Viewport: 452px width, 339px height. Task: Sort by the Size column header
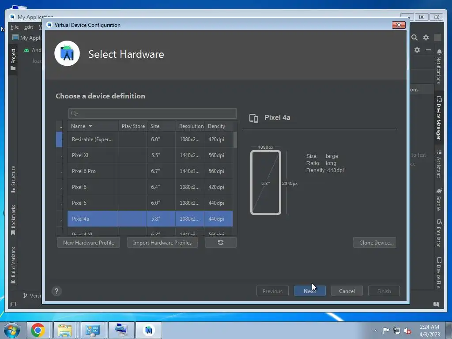[162, 126]
